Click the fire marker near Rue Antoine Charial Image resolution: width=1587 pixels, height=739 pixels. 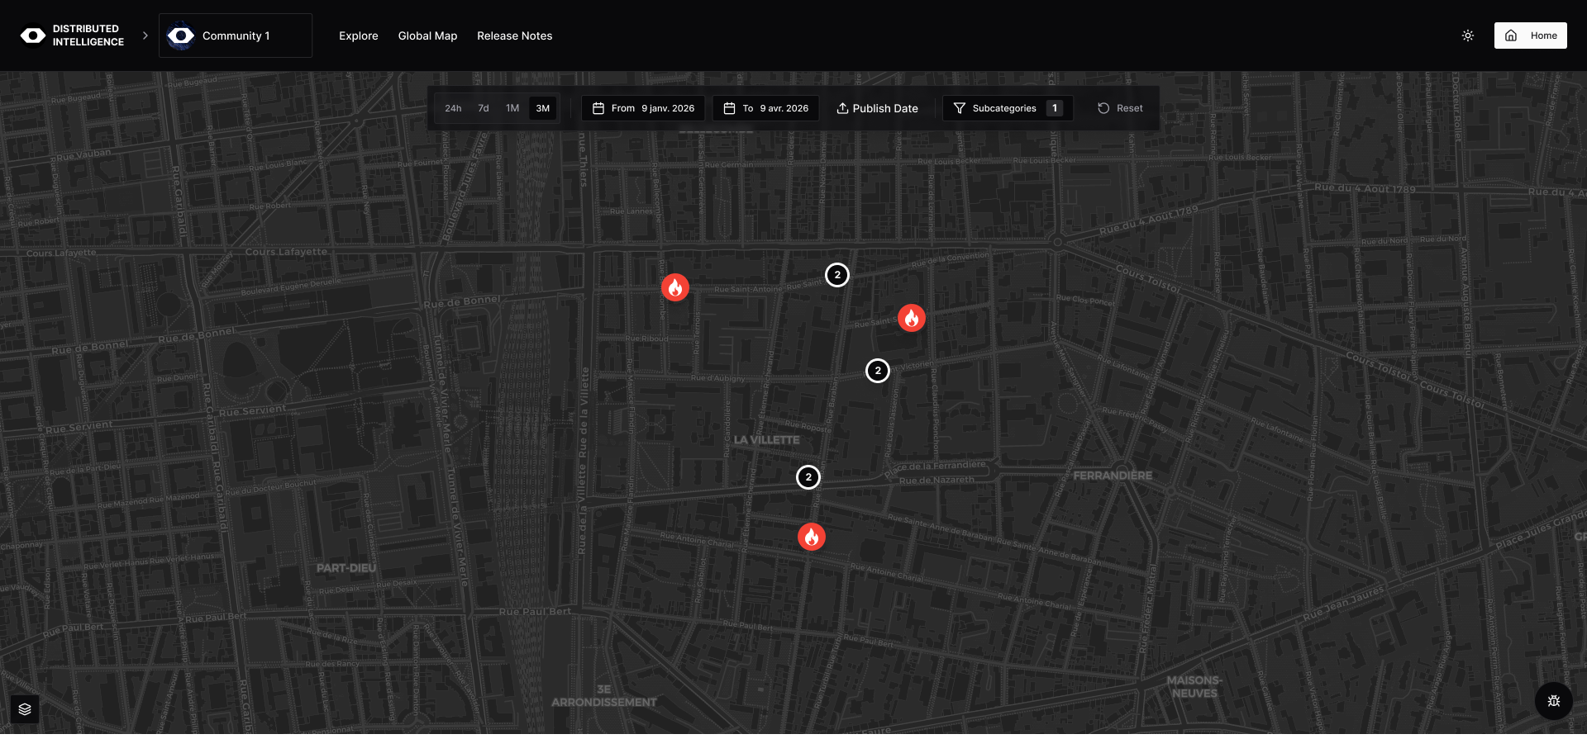[x=811, y=537]
